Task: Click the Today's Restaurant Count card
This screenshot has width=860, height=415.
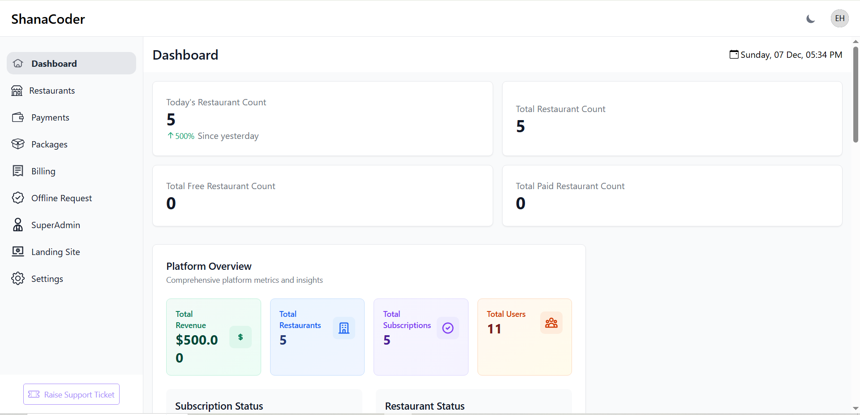Action: (x=322, y=119)
